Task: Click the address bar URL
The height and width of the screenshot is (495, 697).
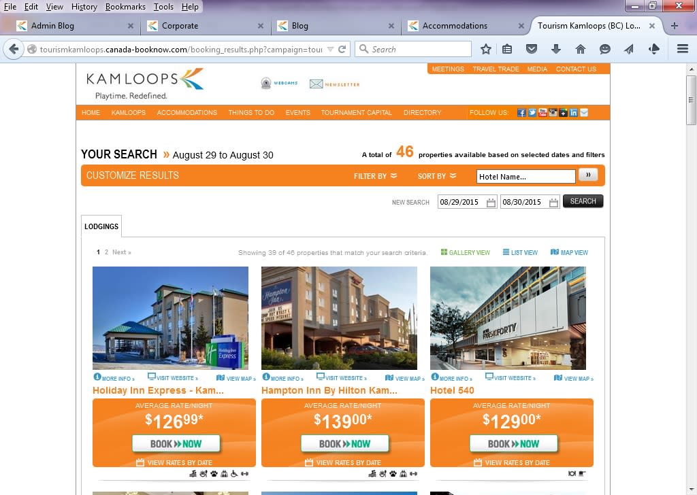Action: click(x=181, y=49)
